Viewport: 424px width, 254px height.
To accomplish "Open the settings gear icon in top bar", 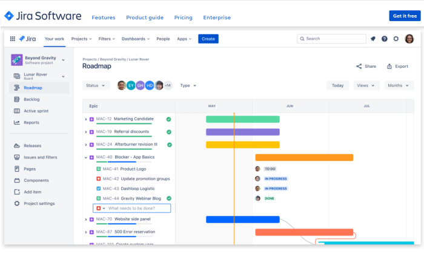I will (396, 39).
